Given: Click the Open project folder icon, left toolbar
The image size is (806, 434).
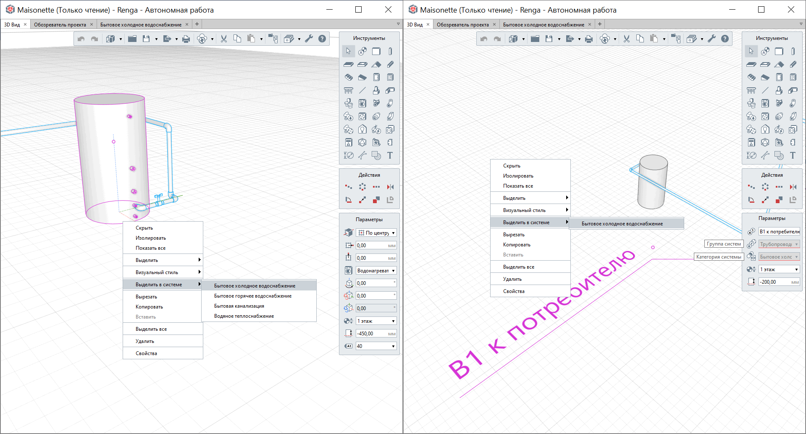Looking at the screenshot, I should pos(132,39).
